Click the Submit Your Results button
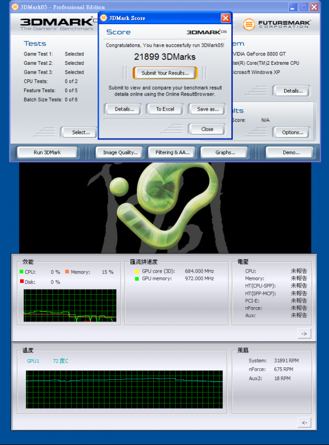 pyautogui.click(x=165, y=73)
